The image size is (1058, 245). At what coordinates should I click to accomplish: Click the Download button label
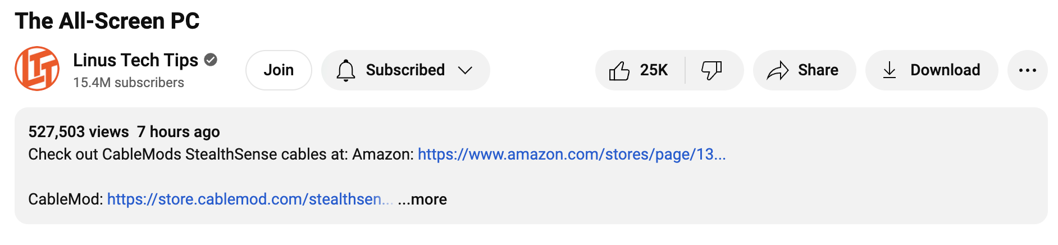pos(945,70)
